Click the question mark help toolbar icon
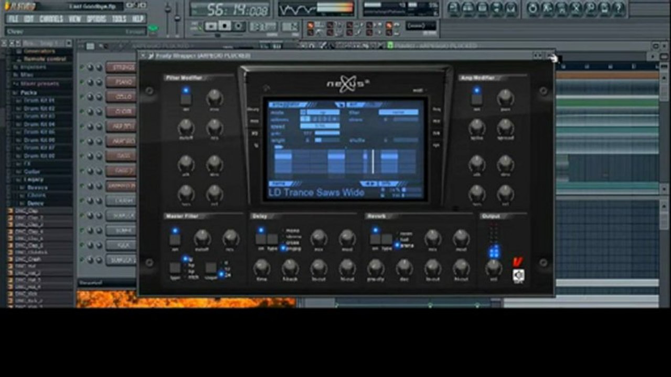Viewport: 671px width, 377px height. 619,9
